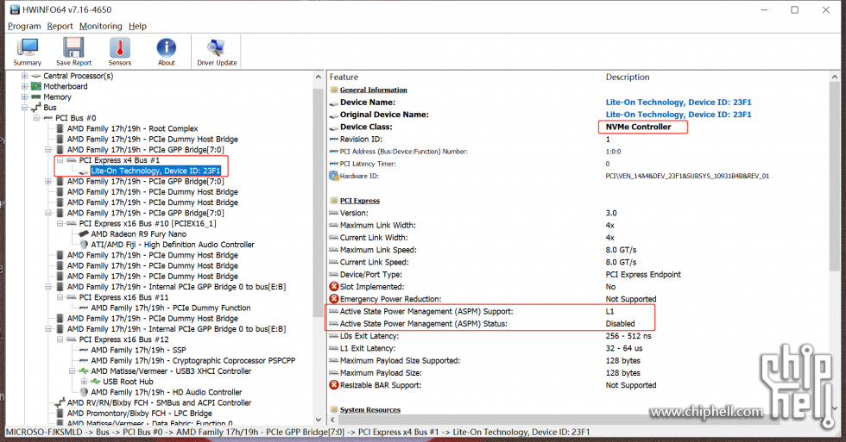Collapse the Bus tree node
846x442 pixels.
click(24, 108)
